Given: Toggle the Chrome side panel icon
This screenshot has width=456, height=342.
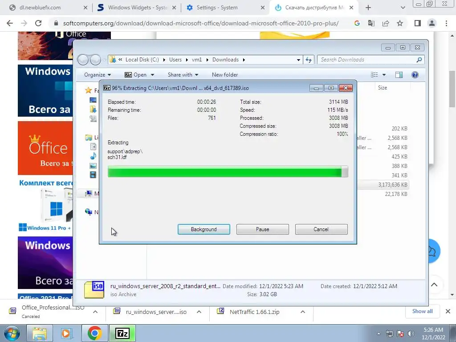Looking at the screenshot, I should 418,23.
